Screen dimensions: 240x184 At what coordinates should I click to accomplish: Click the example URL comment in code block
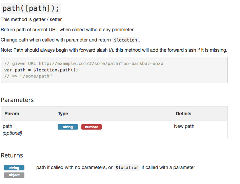coord(84,64)
